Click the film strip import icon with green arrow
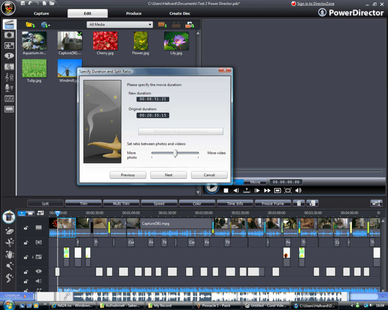The width and height of the screenshot is (388, 310). pos(162,25)
